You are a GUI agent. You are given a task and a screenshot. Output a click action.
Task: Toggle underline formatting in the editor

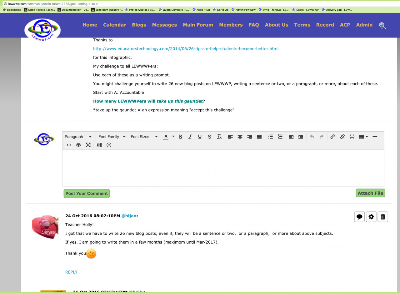point(200,137)
